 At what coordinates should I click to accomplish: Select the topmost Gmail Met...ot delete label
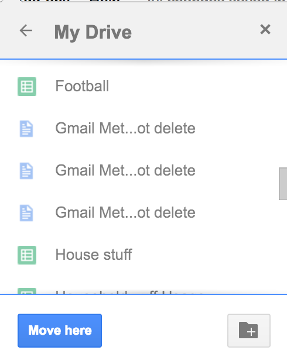click(x=125, y=128)
